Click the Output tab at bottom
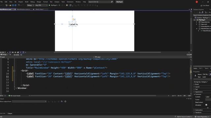The image size is (211, 118). pos(10,113)
